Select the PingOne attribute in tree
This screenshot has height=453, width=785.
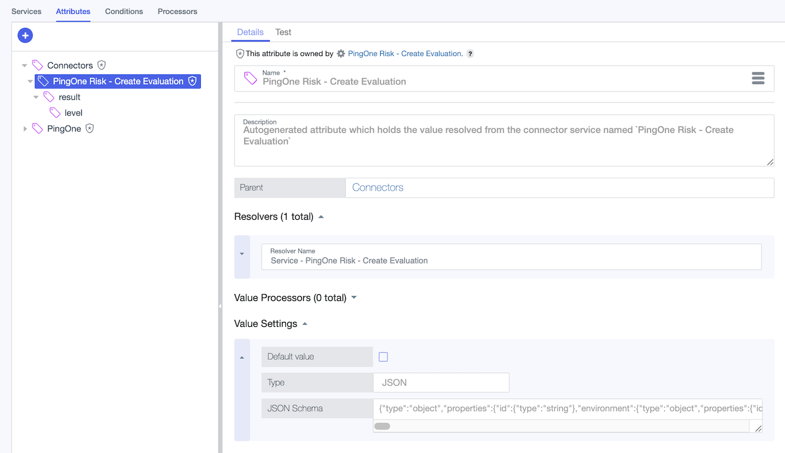tap(64, 128)
